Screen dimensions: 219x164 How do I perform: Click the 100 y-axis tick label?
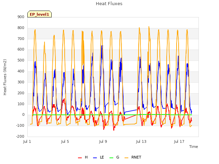pyautogui.click(x=21, y=104)
